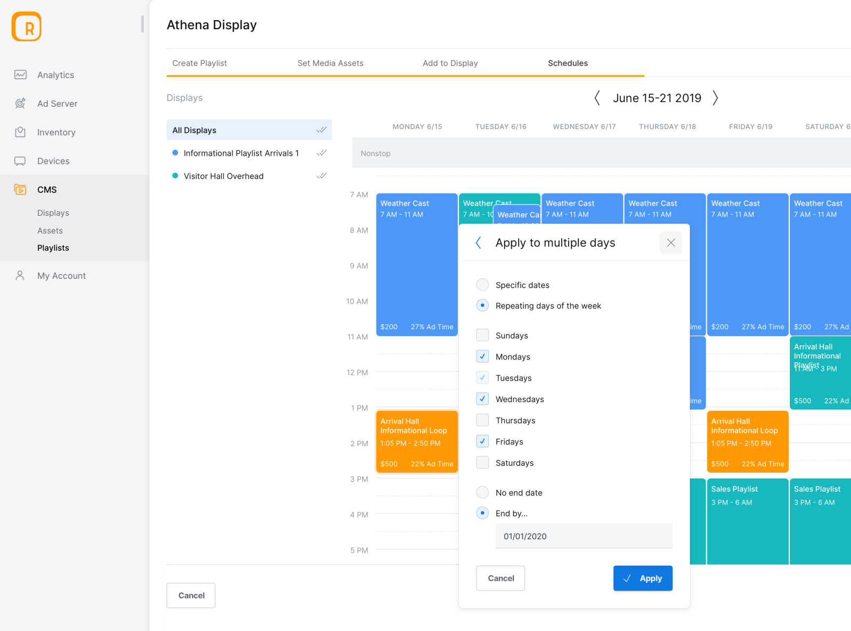The height and width of the screenshot is (631, 851).
Task: Click the sidebar scrollbar handle
Action: click(142, 24)
